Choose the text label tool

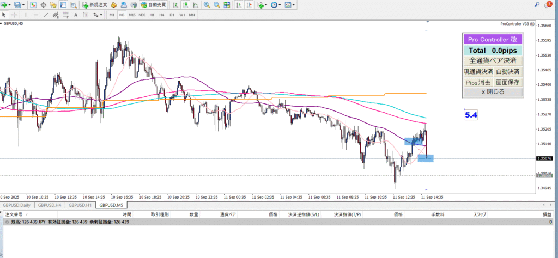click(76, 15)
